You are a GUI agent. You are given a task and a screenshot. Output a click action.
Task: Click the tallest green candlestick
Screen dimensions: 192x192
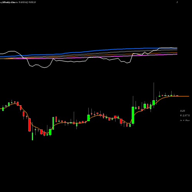coord(133,115)
